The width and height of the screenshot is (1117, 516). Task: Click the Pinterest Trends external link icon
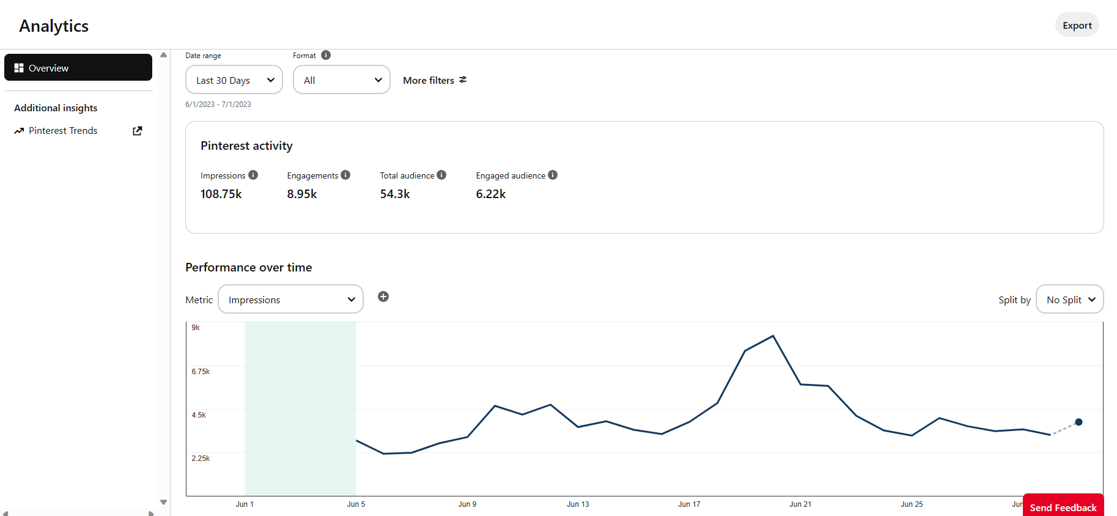138,131
